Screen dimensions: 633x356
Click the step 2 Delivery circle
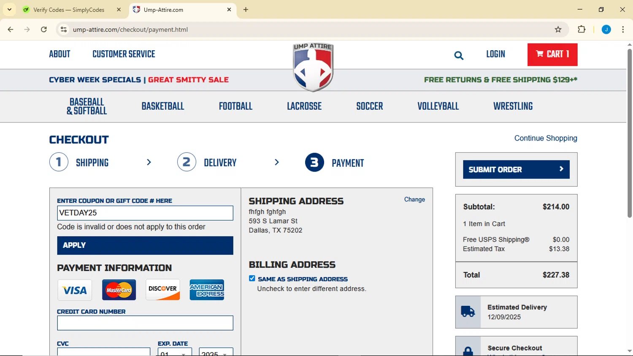(187, 162)
